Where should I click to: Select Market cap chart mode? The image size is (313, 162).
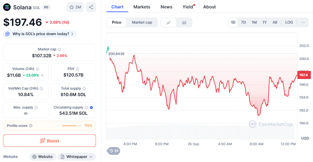tap(142, 22)
